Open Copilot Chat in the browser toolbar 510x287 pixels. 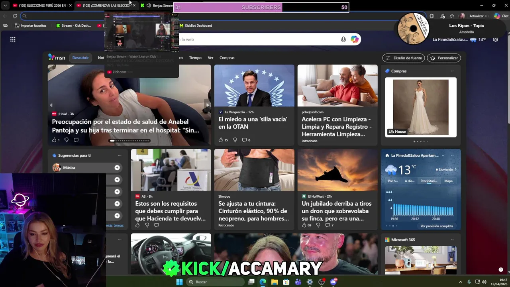[x=501, y=16]
